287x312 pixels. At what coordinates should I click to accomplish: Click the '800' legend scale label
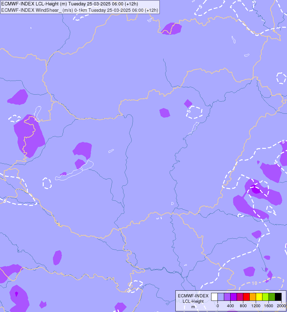243,306
